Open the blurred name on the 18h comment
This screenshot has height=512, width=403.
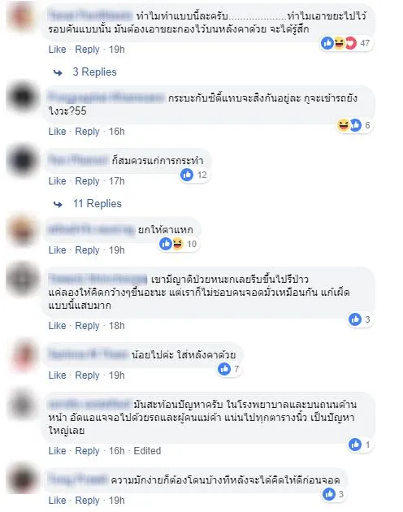(97, 280)
